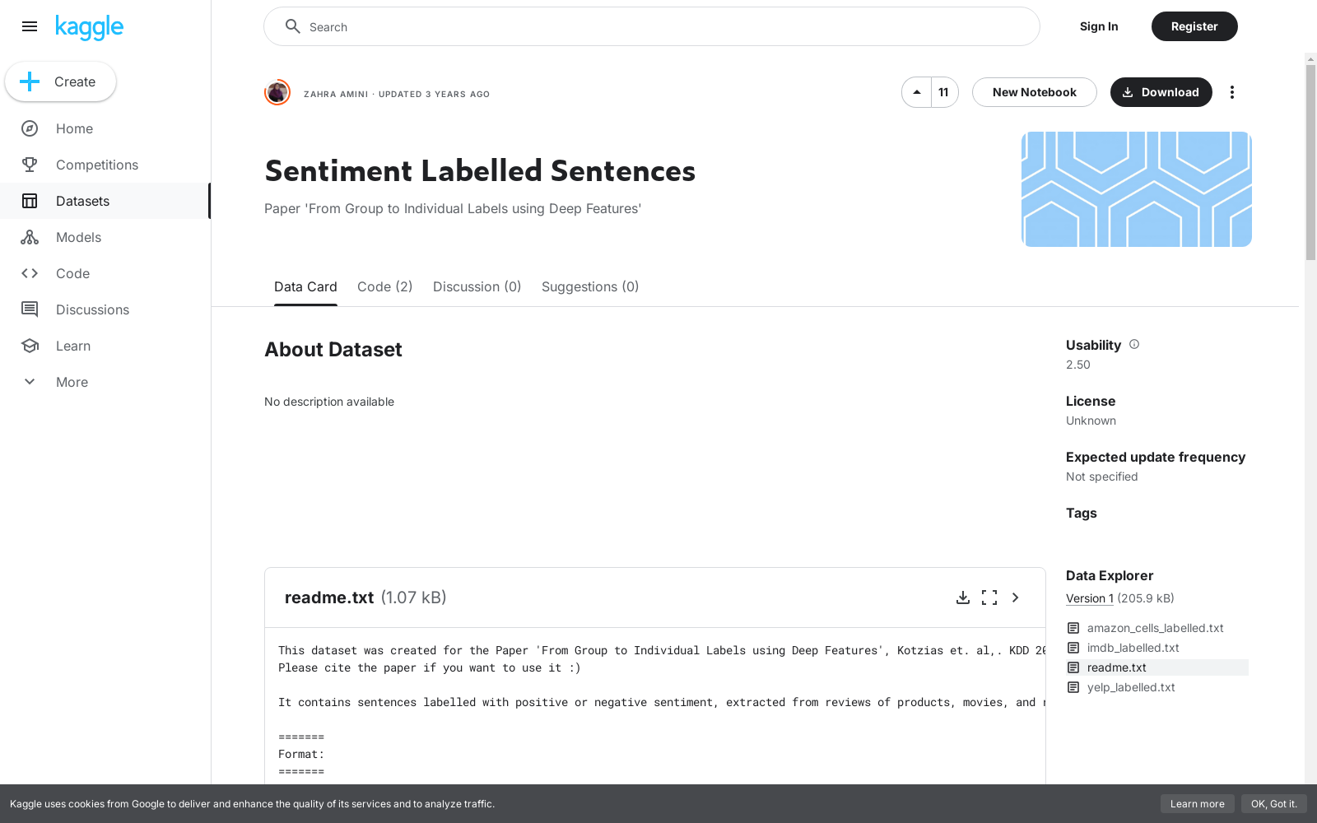This screenshot has width=1317, height=823.
Task: Switch to the Code (2) tab
Action: click(384, 286)
